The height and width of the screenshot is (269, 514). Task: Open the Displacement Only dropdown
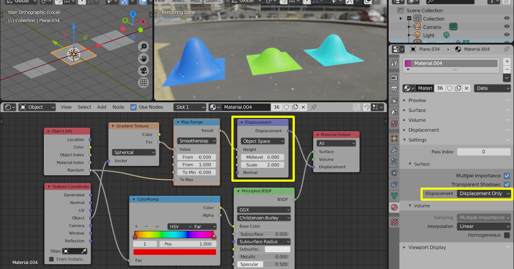pos(484,193)
